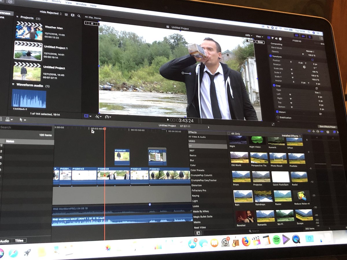Open the enhancement magic wand menu
The width and height of the screenshot is (347, 260).
[x=99, y=117]
